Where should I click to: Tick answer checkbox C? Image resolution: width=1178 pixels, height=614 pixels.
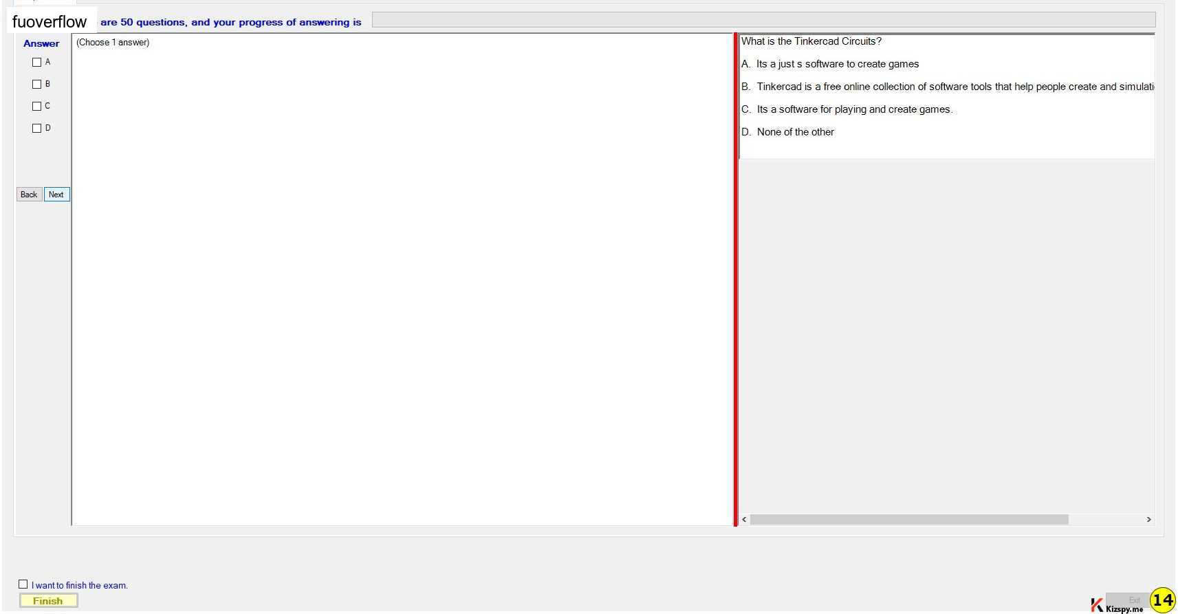pos(37,106)
